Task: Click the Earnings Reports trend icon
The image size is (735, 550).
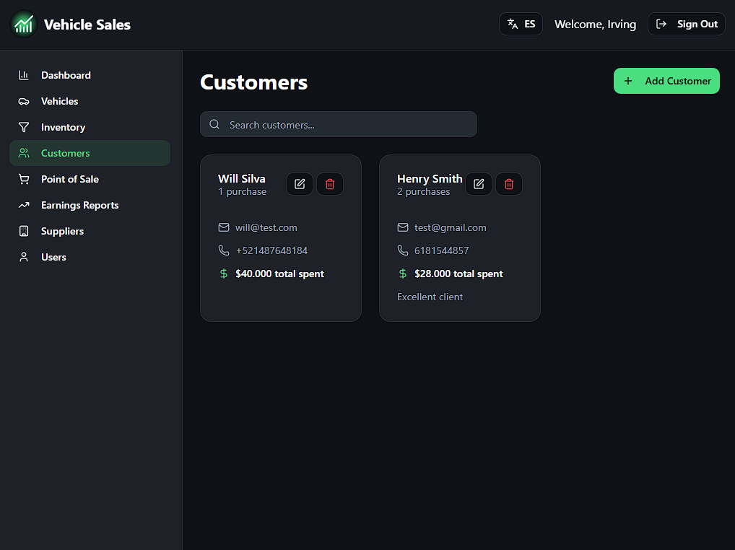Action: [x=23, y=205]
